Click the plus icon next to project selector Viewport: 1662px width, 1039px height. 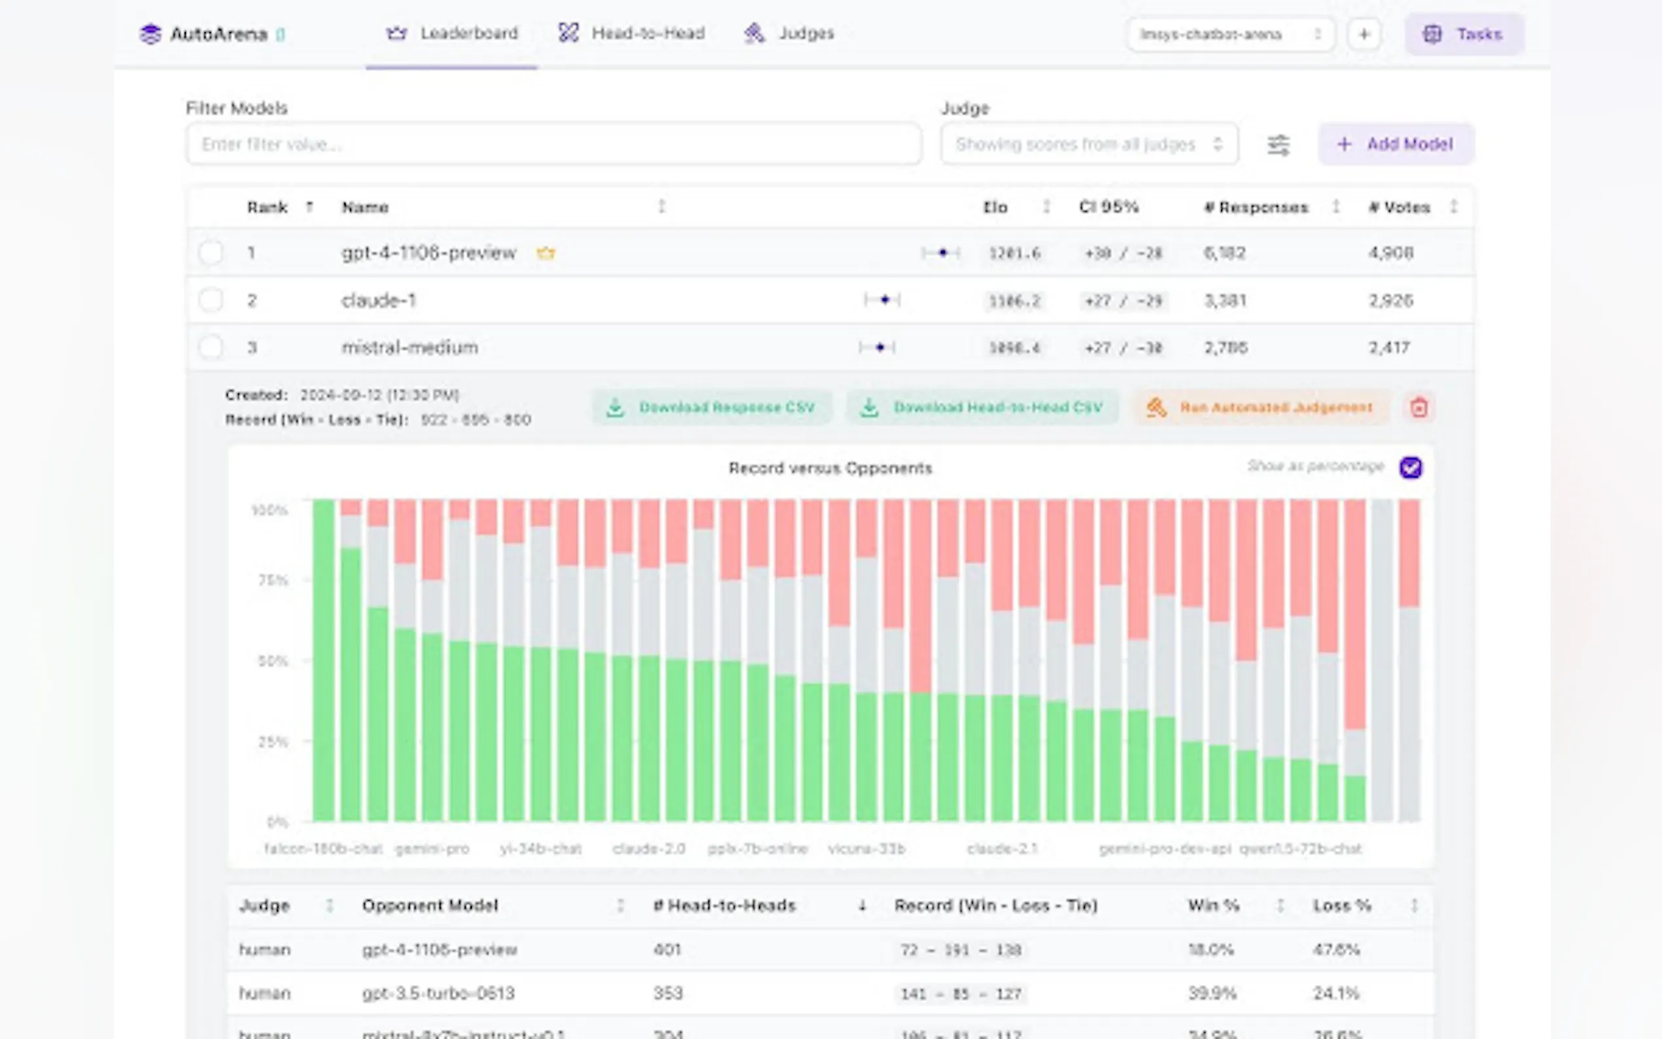[x=1364, y=33]
